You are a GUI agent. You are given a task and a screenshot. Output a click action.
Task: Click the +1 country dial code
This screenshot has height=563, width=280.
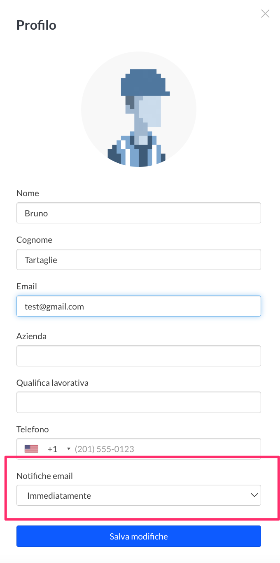pyautogui.click(x=52, y=449)
